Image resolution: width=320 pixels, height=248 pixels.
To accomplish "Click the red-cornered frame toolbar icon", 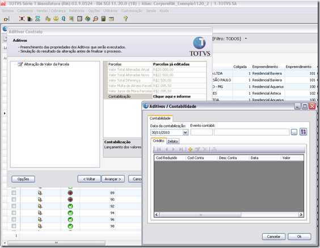I will (x=22, y=19).
